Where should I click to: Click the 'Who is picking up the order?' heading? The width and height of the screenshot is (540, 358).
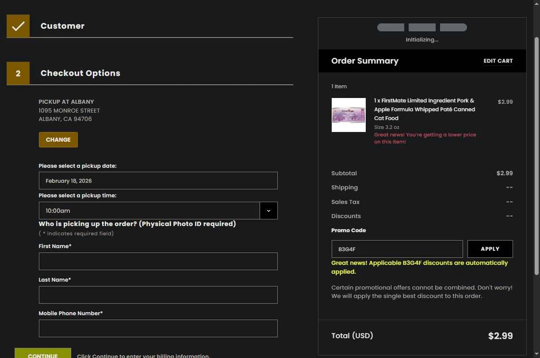point(138,224)
